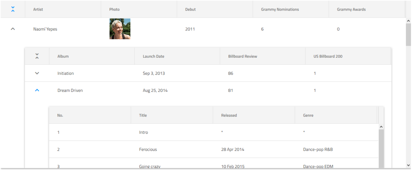Select the Ferocious song title
This screenshot has width=414, height=173.
pyautogui.click(x=148, y=150)
